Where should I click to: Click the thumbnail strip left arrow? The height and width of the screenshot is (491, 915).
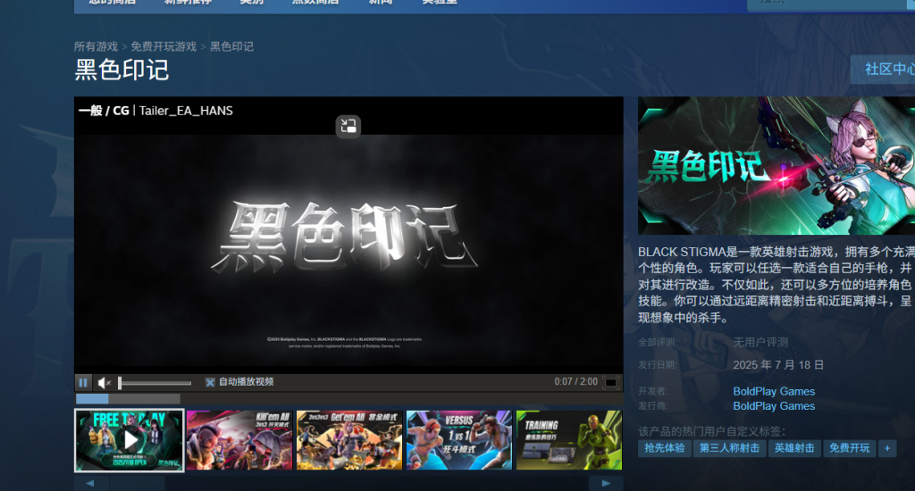pyautogui.click(x=90, y=484)
